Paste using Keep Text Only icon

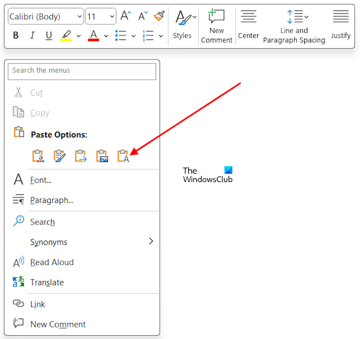124,156
